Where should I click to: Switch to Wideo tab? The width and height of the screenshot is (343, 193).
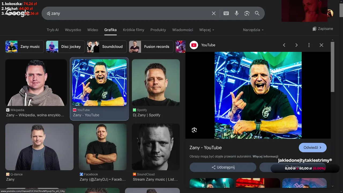point(93,30)
